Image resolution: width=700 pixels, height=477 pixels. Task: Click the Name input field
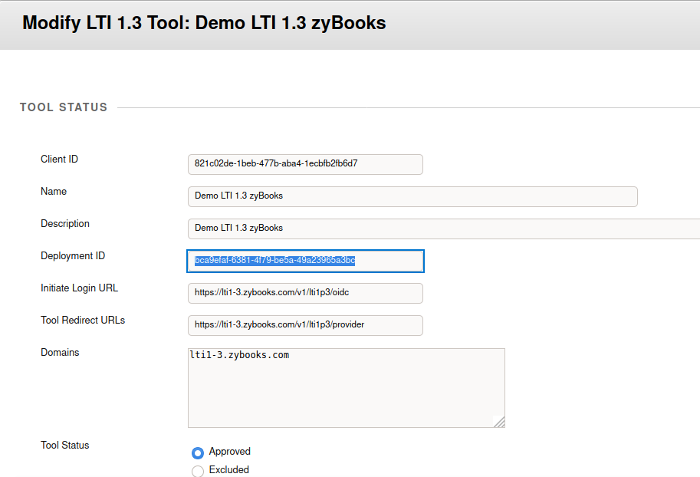click(412, 196)
